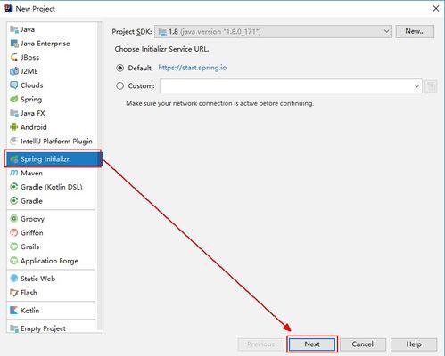Pick the Griffon icon in list
445x356 pixels.
pyautogui.click(x=14, y=232)
